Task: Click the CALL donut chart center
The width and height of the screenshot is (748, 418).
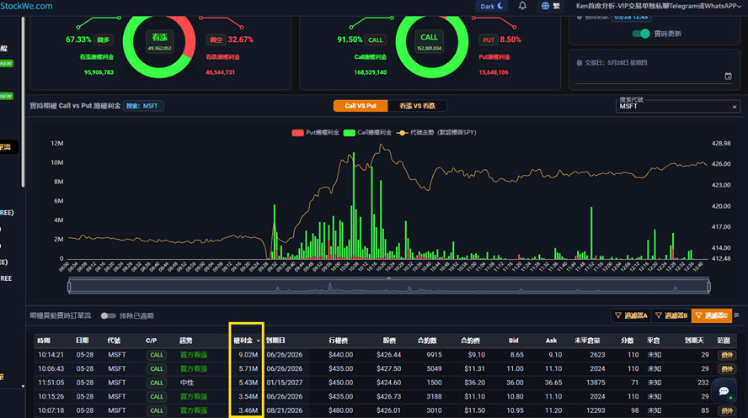Action: pyautogui.click(x=429, y=42)
